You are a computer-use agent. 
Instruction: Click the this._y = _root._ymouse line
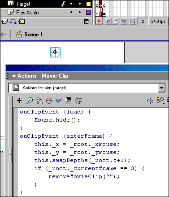tap(77, 153)
